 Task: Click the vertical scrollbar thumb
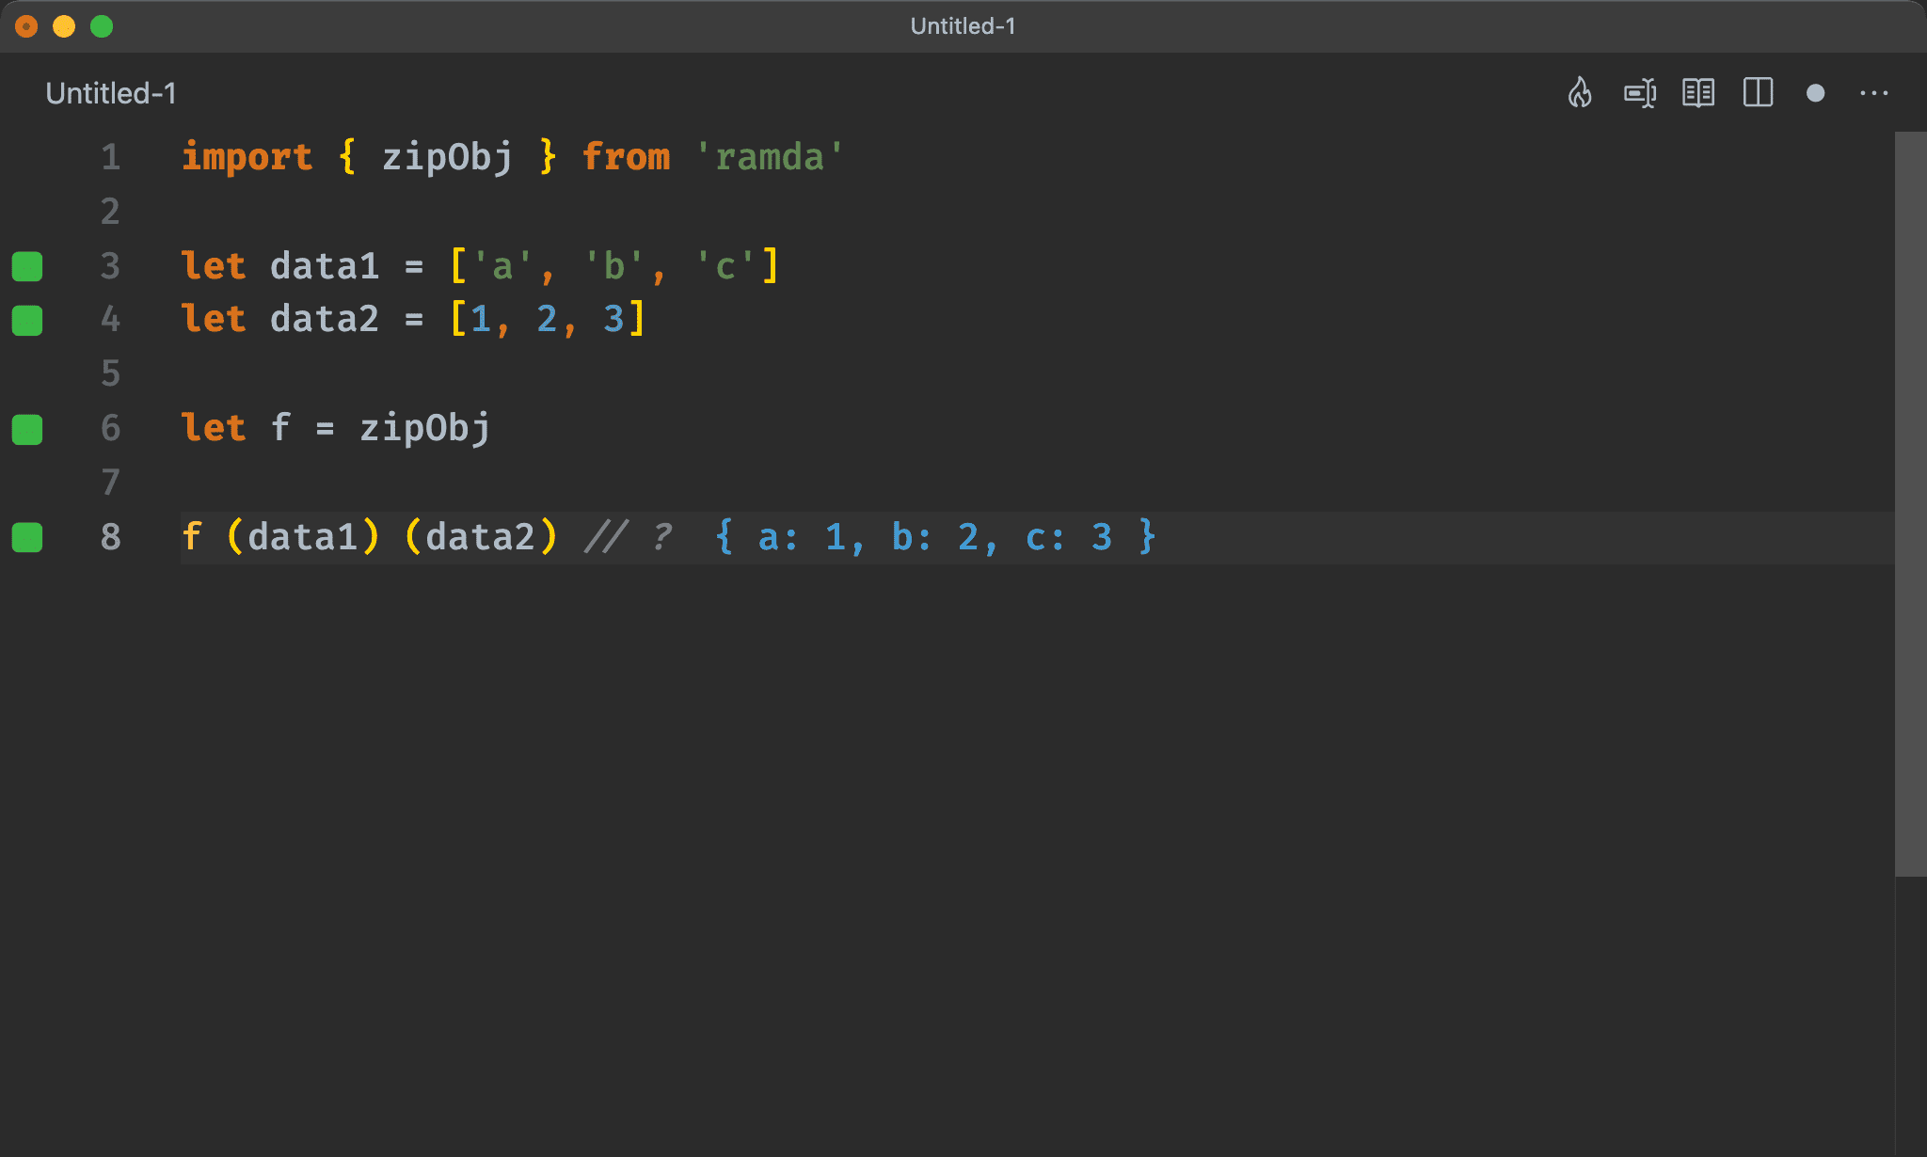1910,504
